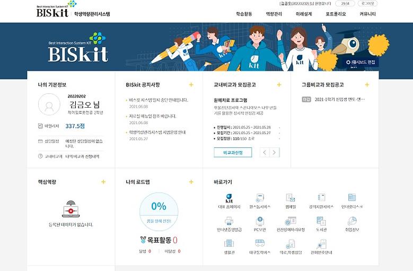
Task: Open the 역량관리 menu
Action: [274, 14]
